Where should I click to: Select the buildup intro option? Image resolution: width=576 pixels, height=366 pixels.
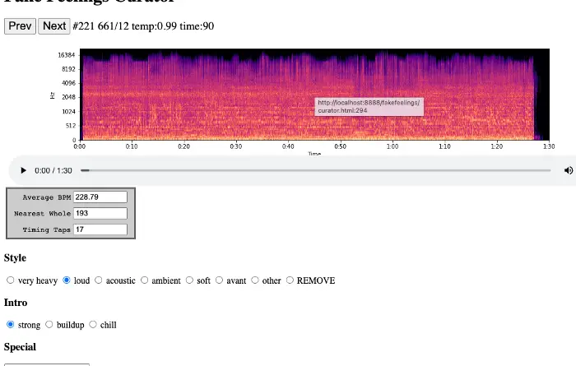49,325
